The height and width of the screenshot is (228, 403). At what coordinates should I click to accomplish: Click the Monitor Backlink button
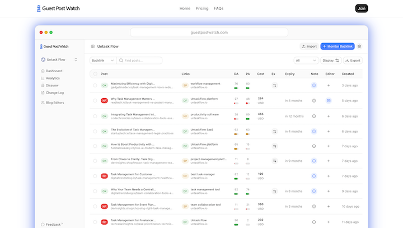[338, 46]
